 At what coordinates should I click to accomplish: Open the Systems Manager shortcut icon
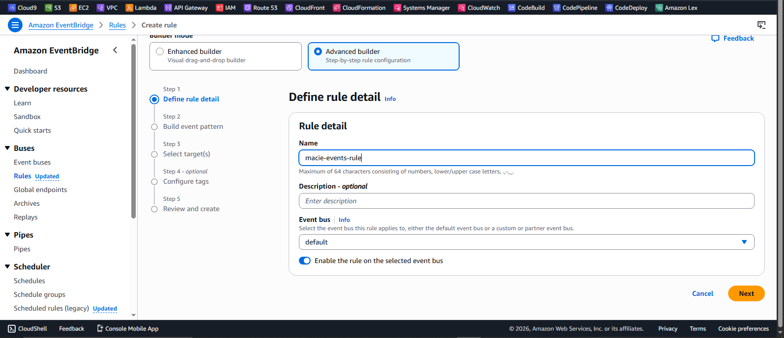(x=397, y=7)
